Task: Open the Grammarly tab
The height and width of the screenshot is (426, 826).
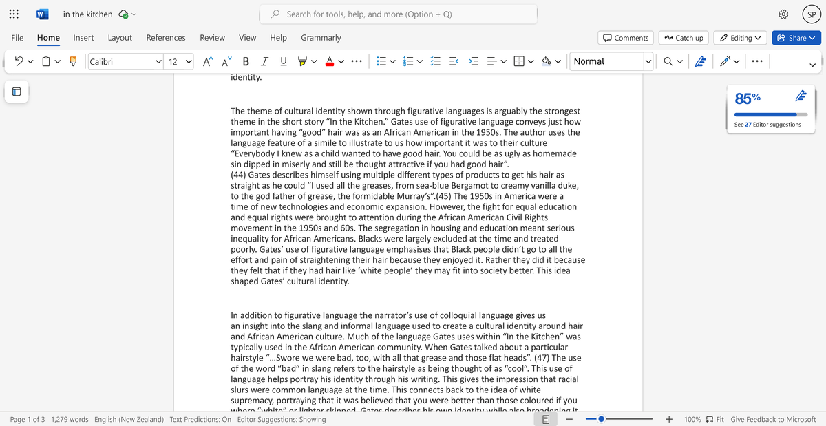Action: pyautogui.click(x=321, y=38)
